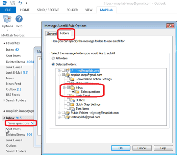177x155 pixels.
Task: Collapse the mapilab.imap@gmail.com tree node
Action: pyautogui.click(x=59, y=75)
